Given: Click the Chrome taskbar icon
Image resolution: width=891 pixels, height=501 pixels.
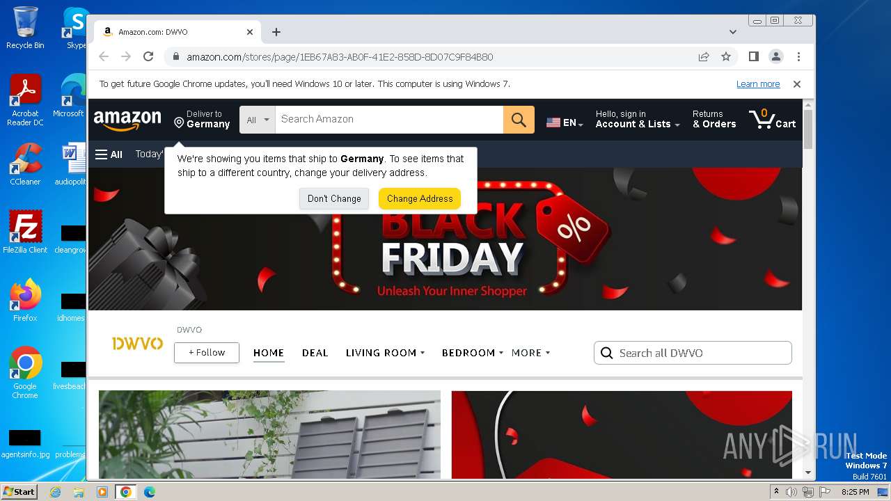Looking at the screenshot, I should pyautogui.click(x=125, y=492).
